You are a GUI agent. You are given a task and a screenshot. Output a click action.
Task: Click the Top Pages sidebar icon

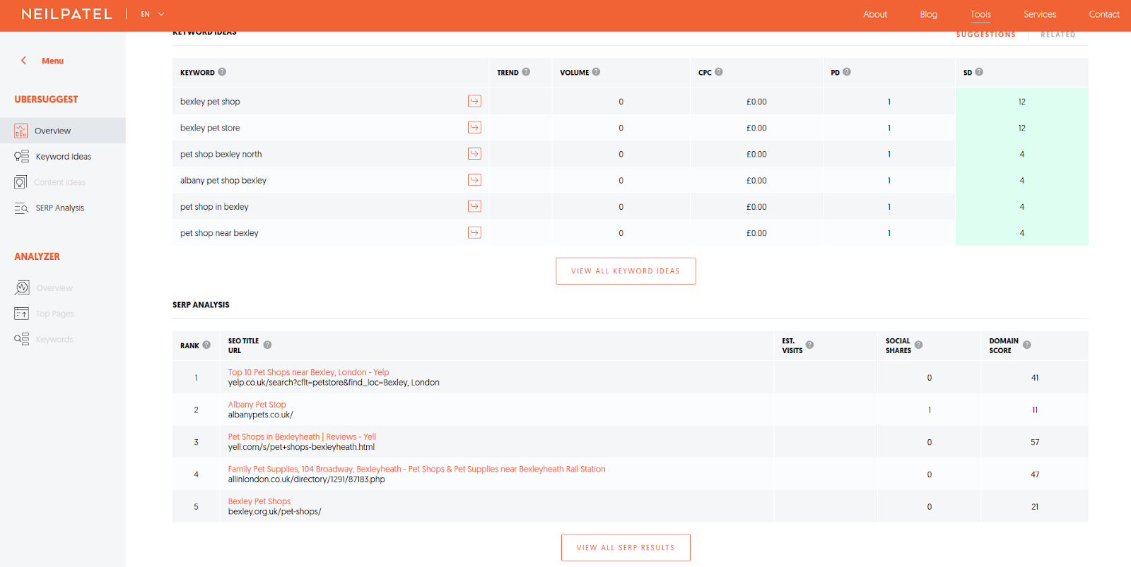click(22, 314)
